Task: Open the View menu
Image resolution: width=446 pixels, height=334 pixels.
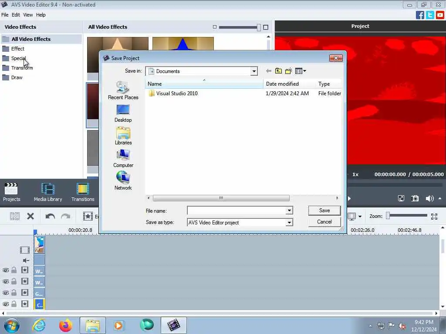Action: (x=28, y=15)
